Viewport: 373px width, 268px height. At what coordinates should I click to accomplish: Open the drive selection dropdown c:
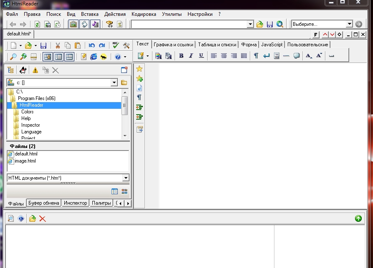coord(114,83)
